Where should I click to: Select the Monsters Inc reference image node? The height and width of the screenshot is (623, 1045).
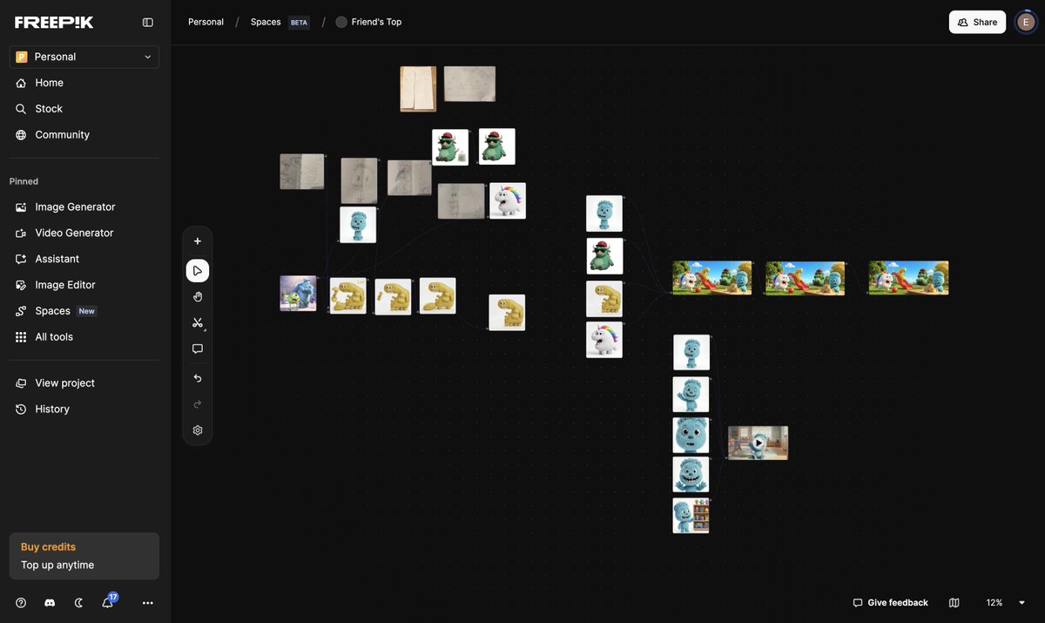(x=298, y=294)
